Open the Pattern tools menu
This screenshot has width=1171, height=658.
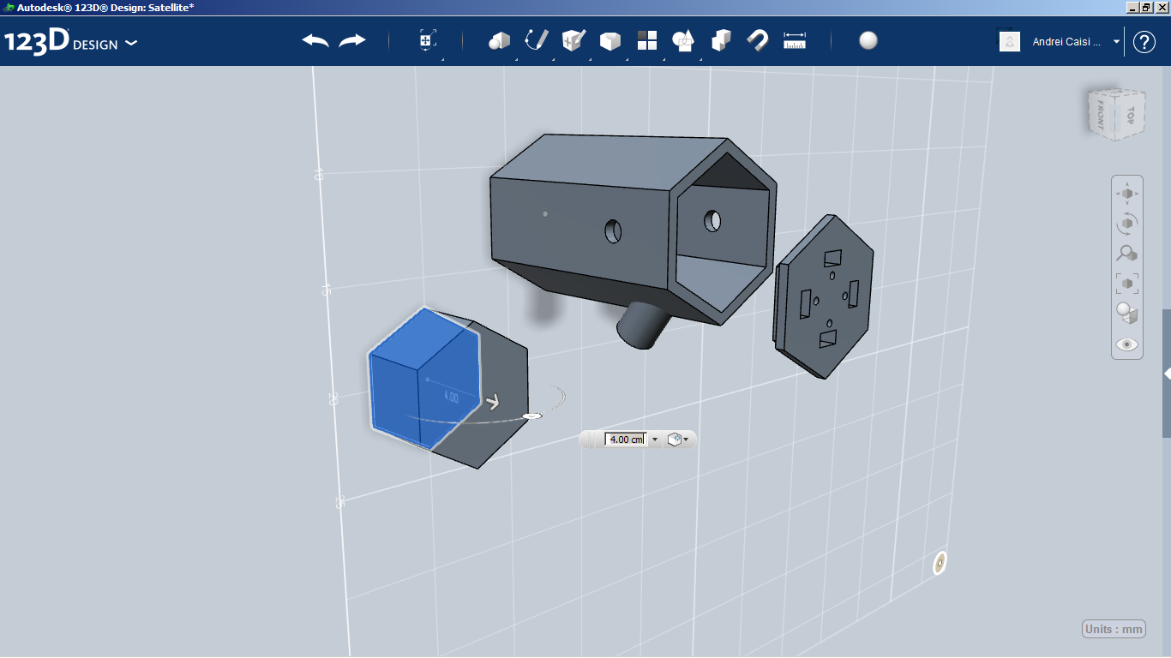[647, 40]
